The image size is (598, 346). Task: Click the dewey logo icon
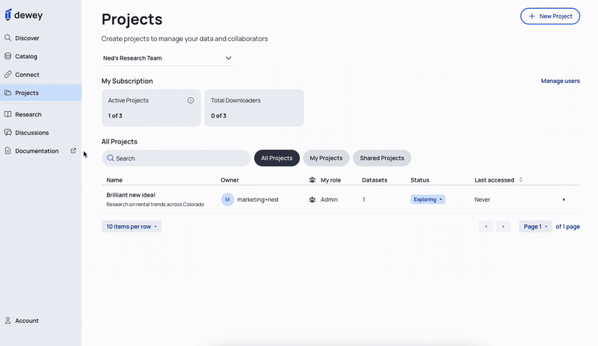[8, 15]
